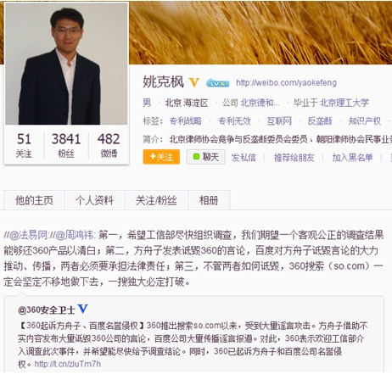
Task: Switch to the 关注/粉丝 tab
Action: tap(156, 200)
